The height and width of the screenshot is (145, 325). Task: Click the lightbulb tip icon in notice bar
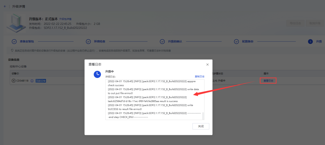tap(12, 51)
